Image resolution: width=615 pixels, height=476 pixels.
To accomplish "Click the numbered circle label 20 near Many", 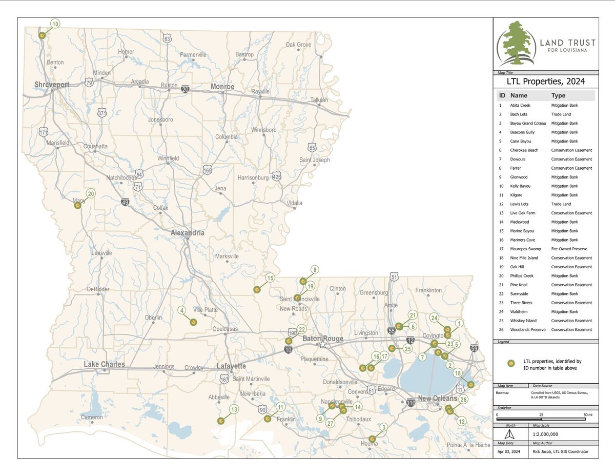I will click(x=91, y=194).
